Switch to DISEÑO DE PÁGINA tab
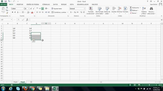The height and width of the screenshot is (91, 163). [x=33, y=5]
